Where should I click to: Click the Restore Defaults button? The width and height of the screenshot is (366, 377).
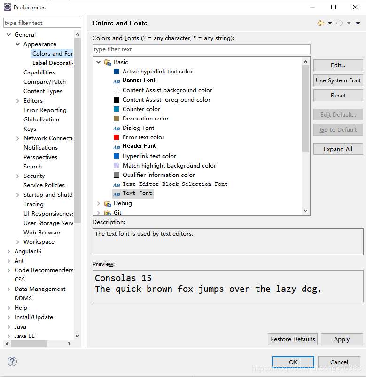[x=293, y=339]
